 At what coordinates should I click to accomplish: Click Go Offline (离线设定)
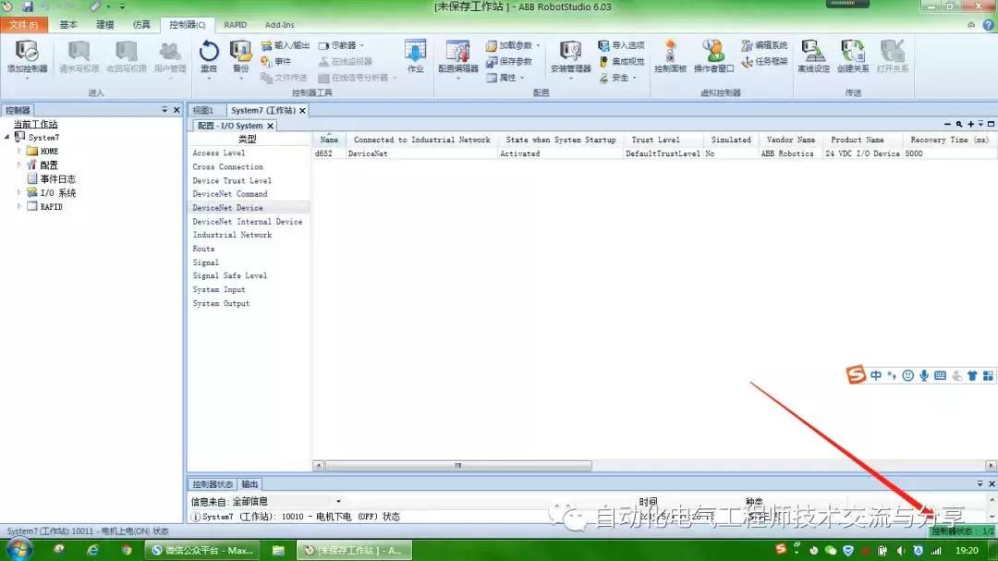[x=813, y=55]
